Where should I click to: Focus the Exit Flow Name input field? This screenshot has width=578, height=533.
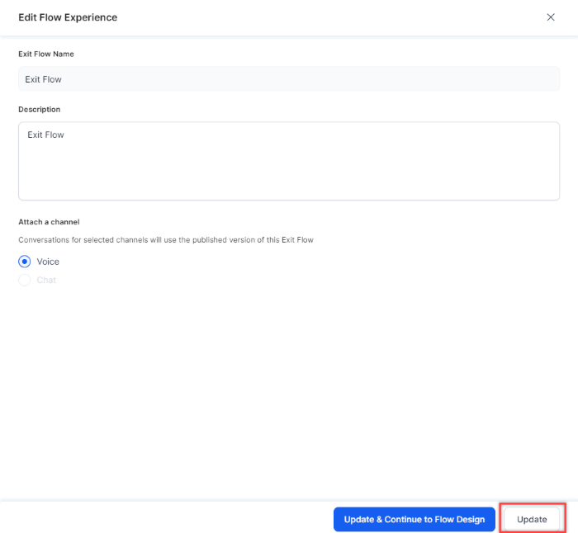[289, 79]
